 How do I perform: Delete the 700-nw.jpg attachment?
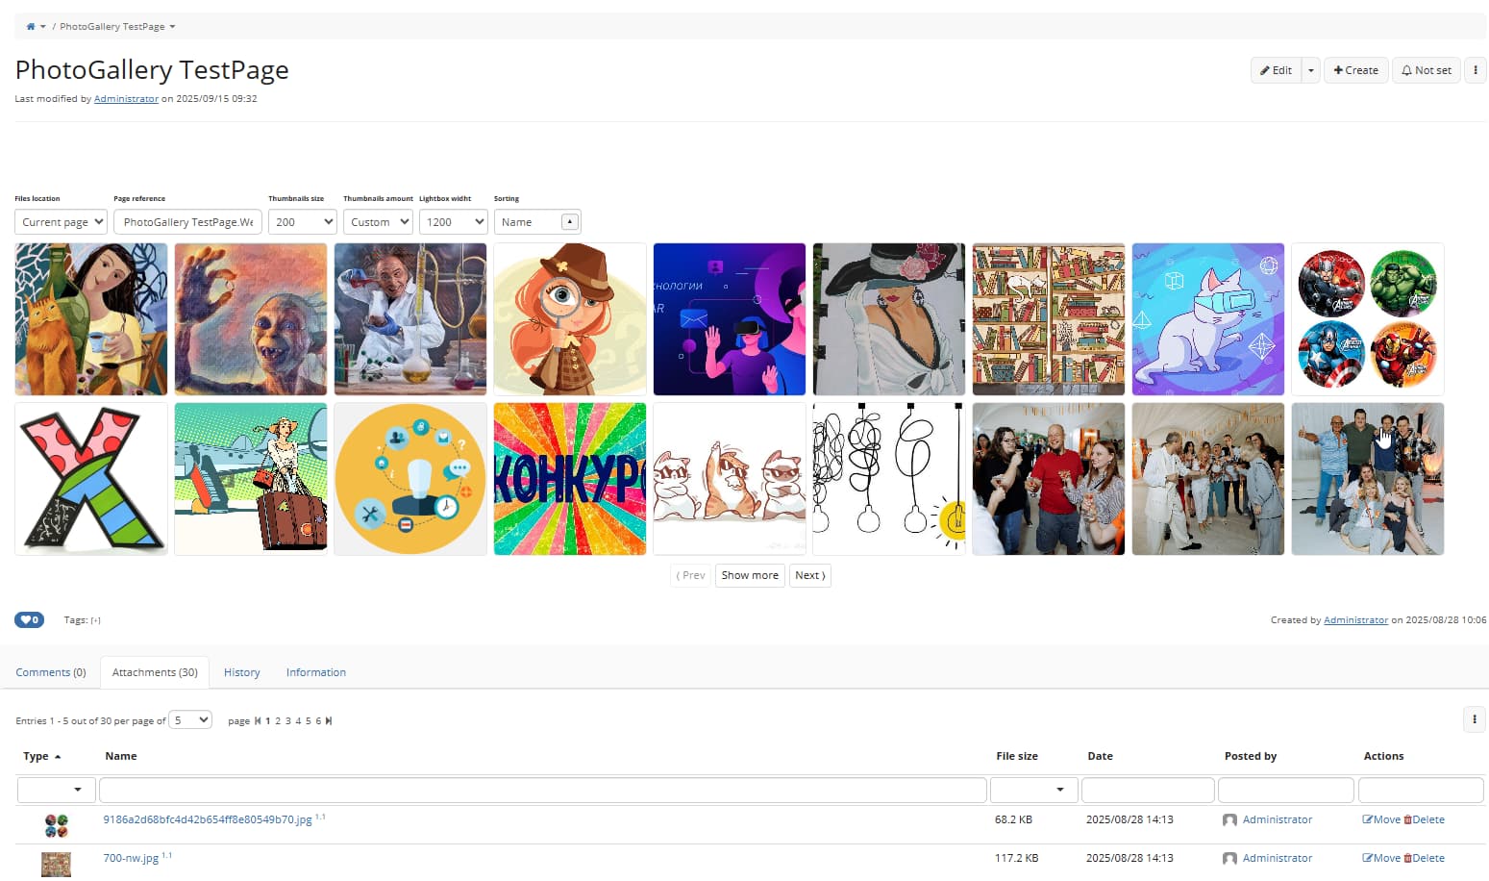pyautogui.click(x=1424, y=858)
